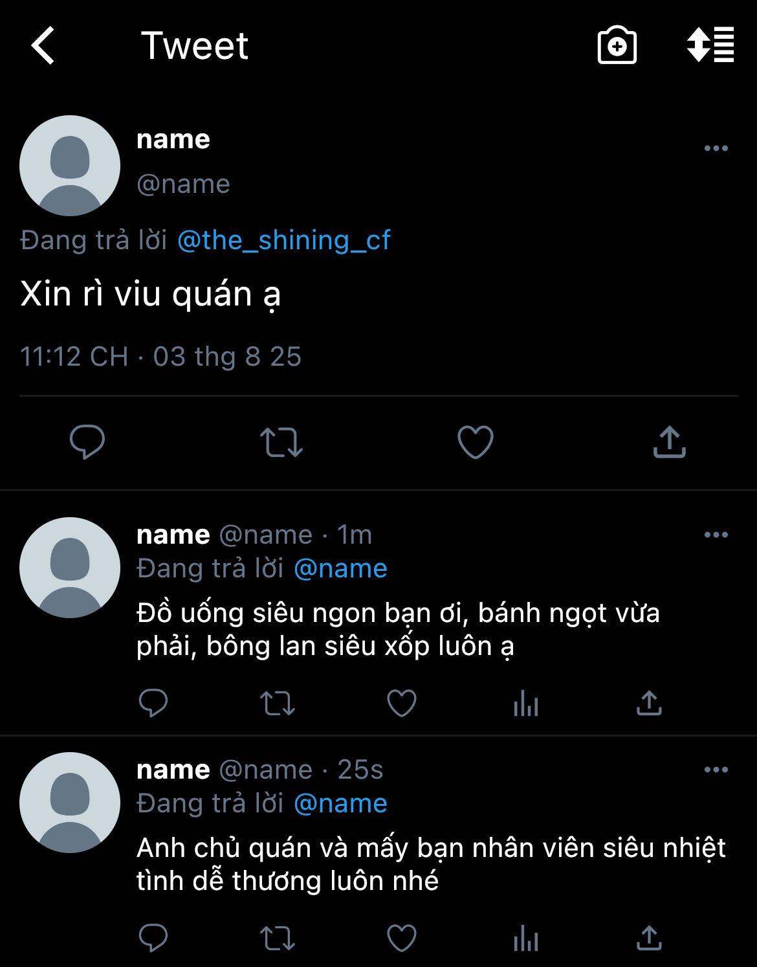
Task: View analytics for the 'Đồ uống' reply
Action: (x=526, y=703)
